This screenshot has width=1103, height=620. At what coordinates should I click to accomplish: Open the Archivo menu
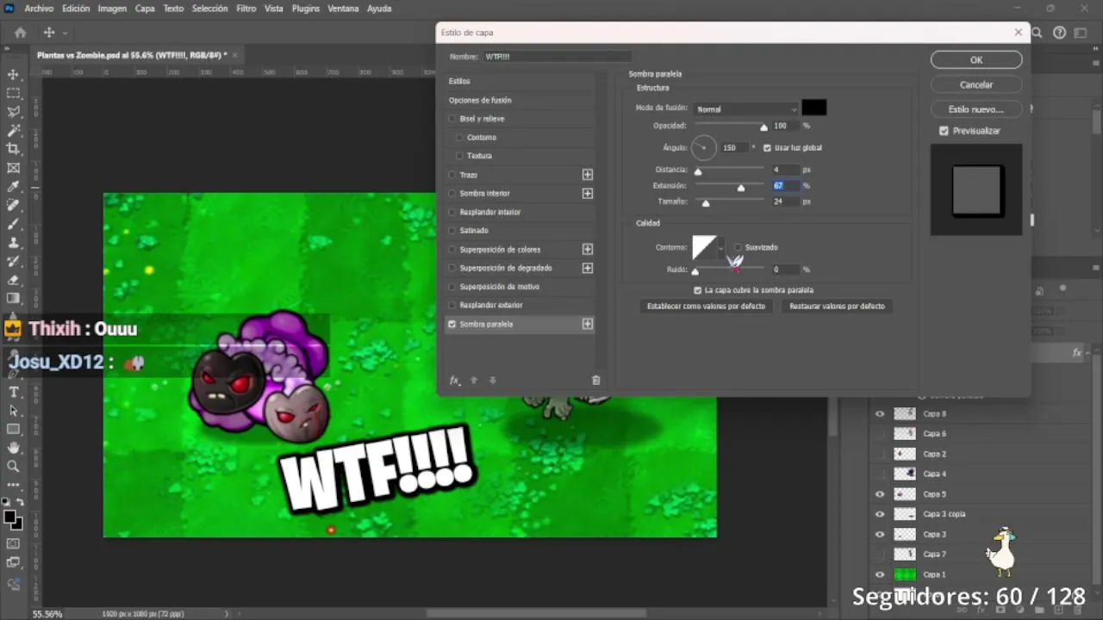[39, 8]
